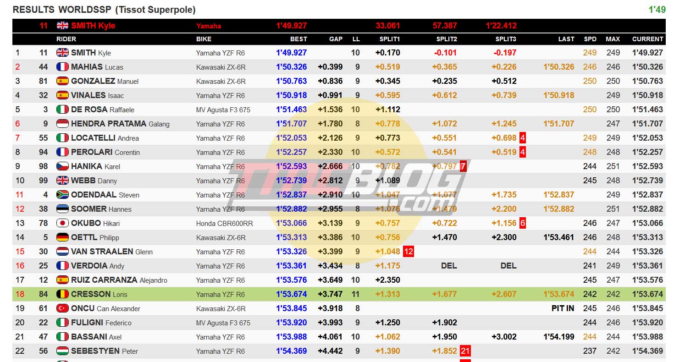Click the first DEL entry in VERDOIA's row
Image resolution: width=696 pixels, height=362 pixels.
coord(449,266)
